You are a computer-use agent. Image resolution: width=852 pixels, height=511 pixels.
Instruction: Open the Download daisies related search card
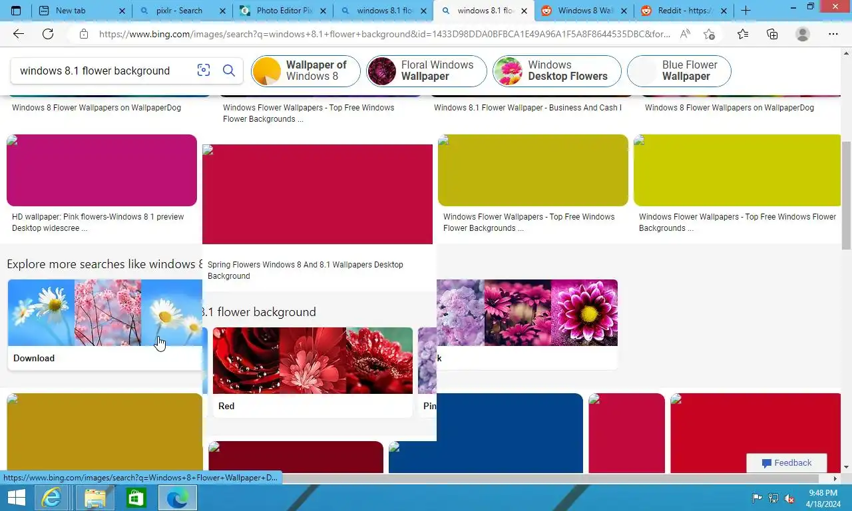(105, 324)
